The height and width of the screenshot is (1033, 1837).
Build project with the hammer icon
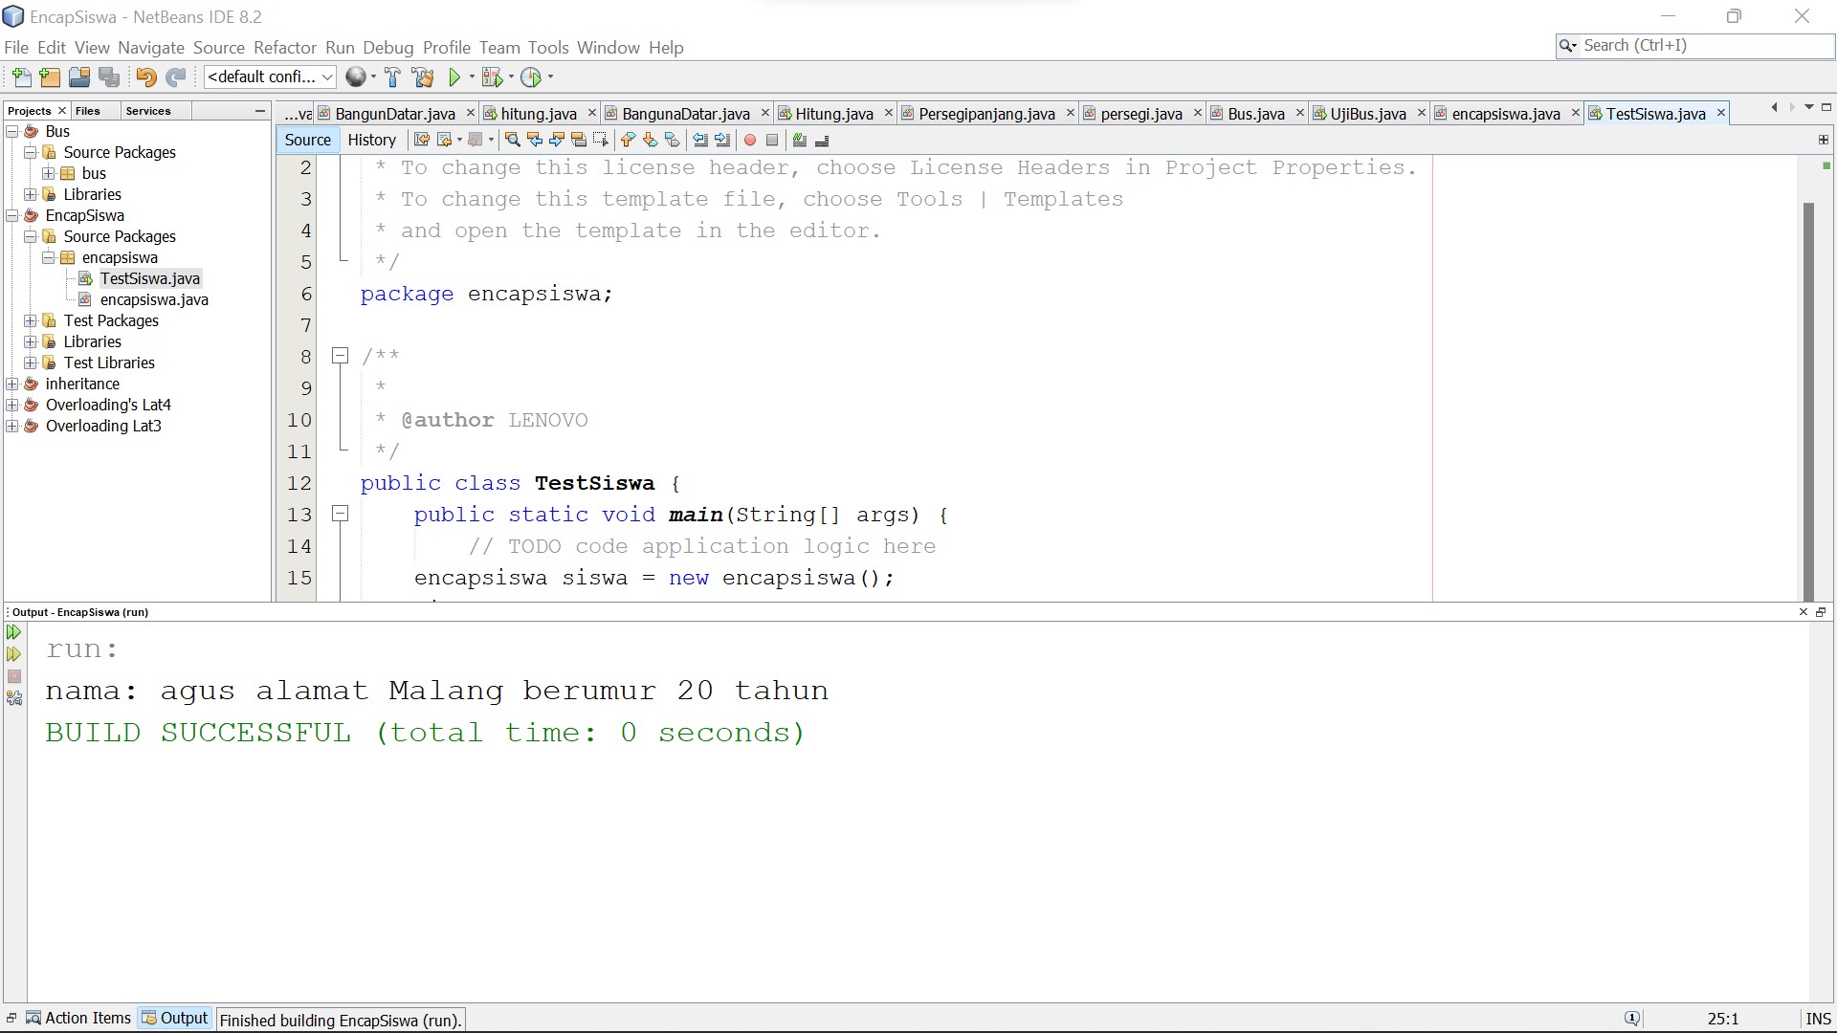pyautogui.click(x=392, y=77)
